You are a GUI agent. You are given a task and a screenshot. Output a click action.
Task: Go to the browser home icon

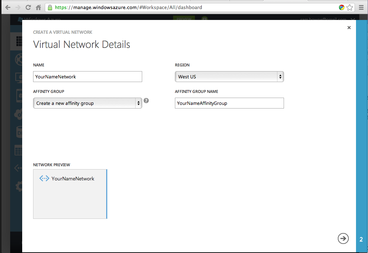pyautogui.click(x=38, y=8)
